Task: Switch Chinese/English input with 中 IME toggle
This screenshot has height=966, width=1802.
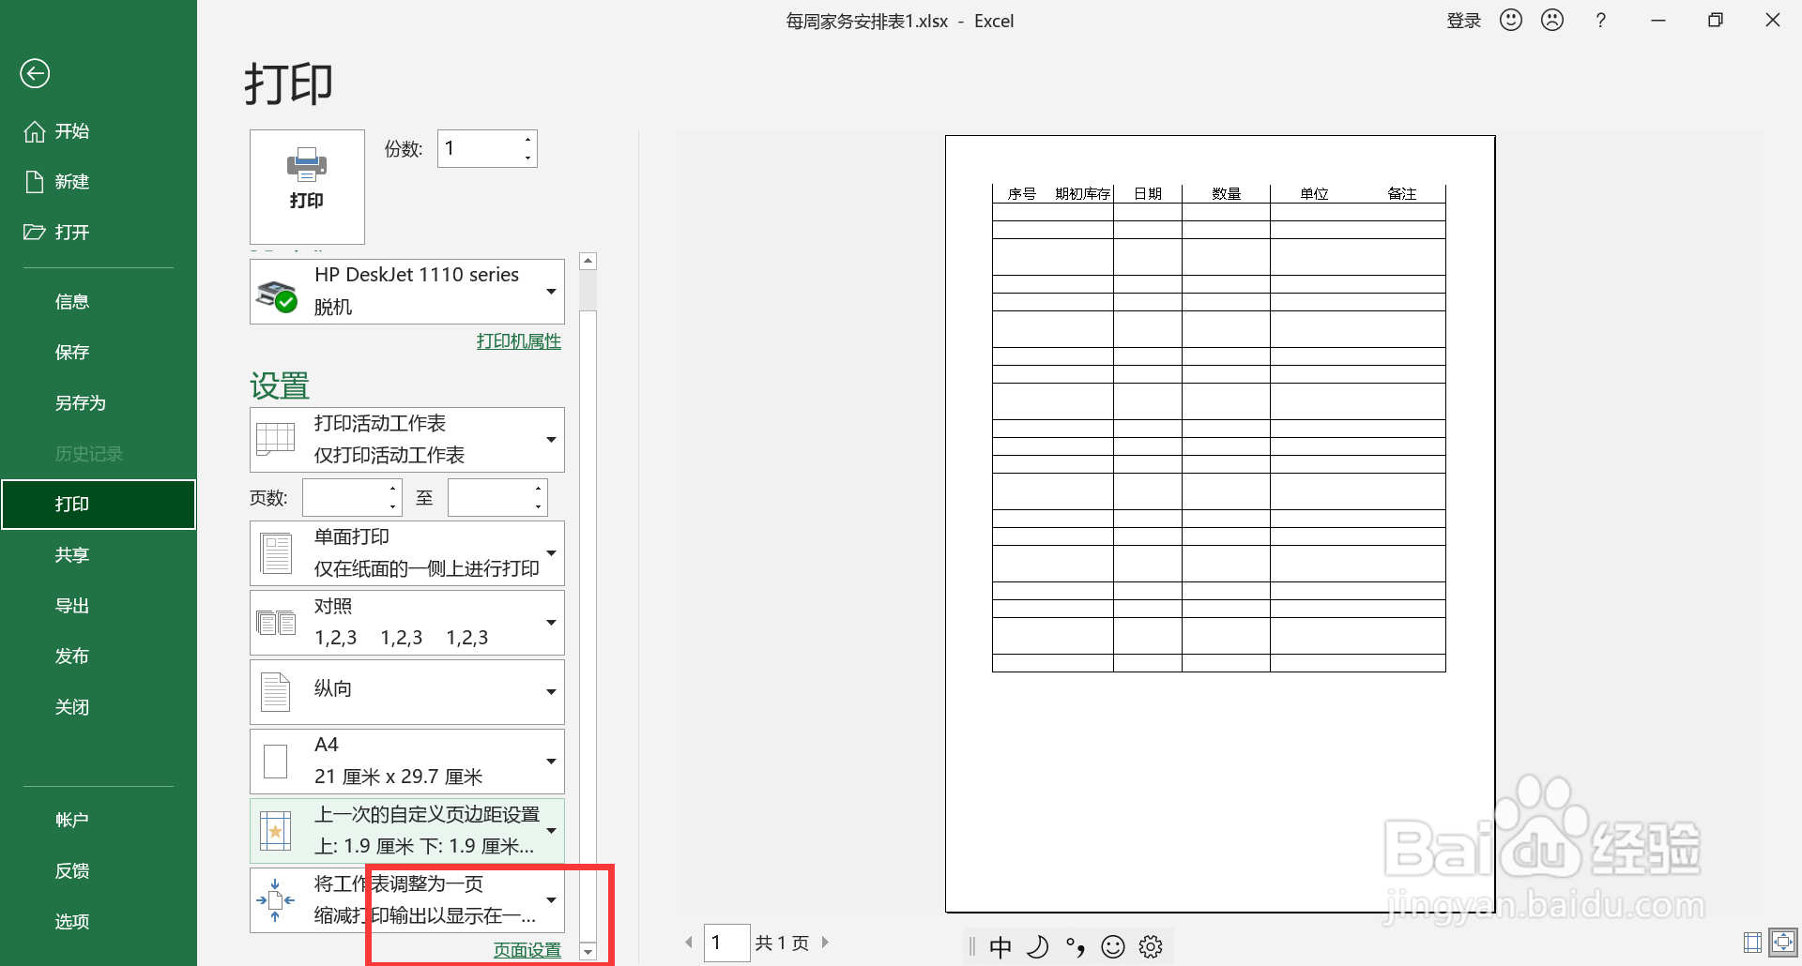Action: click(1000, 946)
